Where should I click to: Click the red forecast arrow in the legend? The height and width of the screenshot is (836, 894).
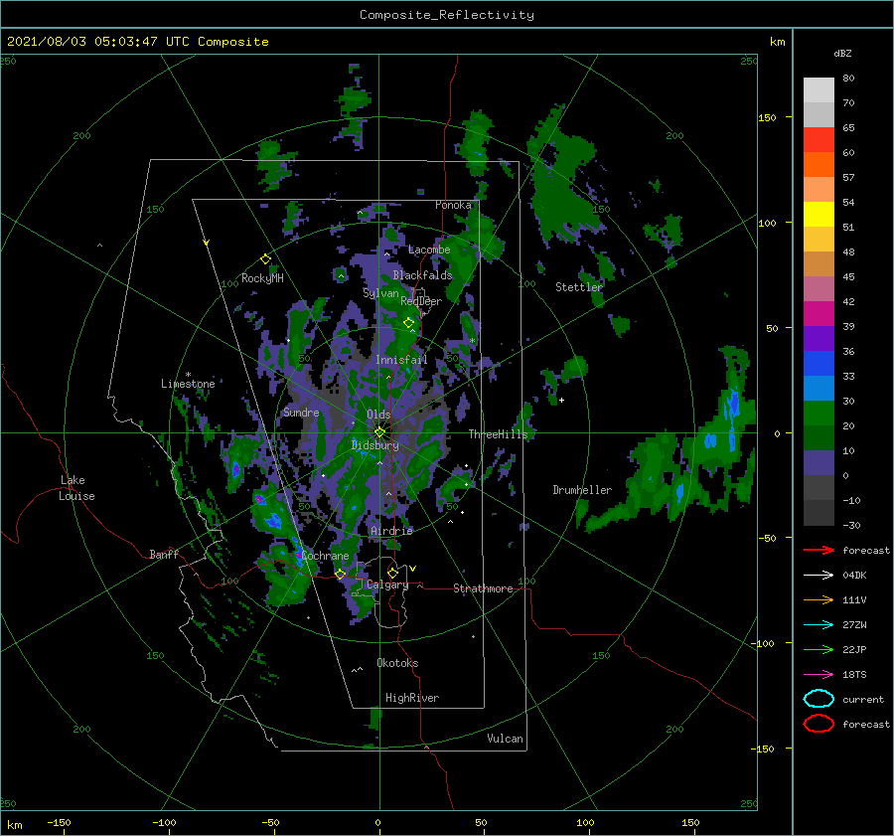[819, 550]
